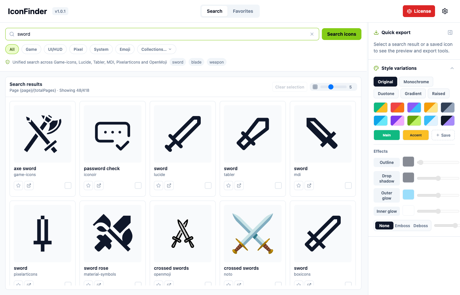Screen dimensions: 460x295
Task: Enable the Outline effect toggle
Action: tap(387, 162)
